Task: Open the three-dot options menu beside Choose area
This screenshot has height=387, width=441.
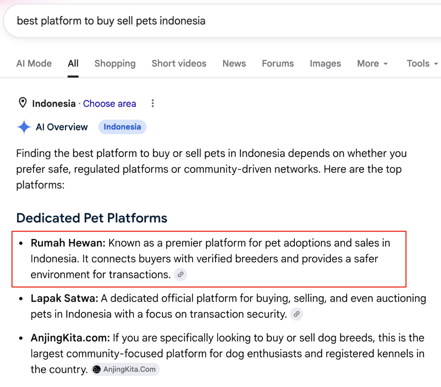Action: point(153,104)
